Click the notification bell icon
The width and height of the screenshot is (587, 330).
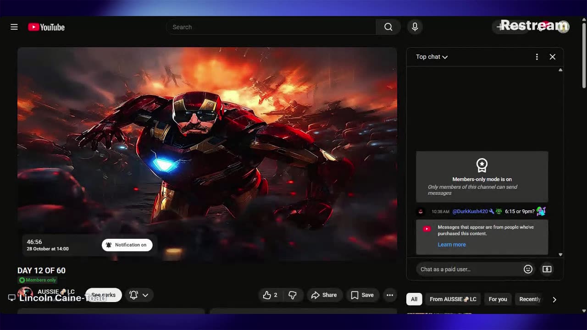134,295
